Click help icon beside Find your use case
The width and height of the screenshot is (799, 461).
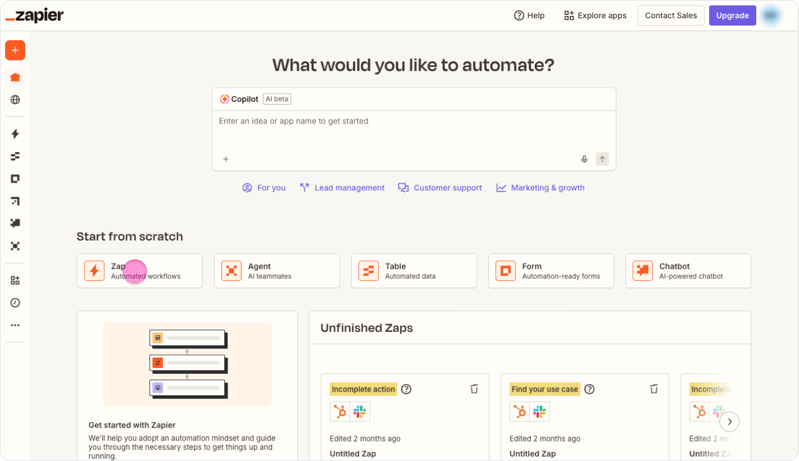589,389
